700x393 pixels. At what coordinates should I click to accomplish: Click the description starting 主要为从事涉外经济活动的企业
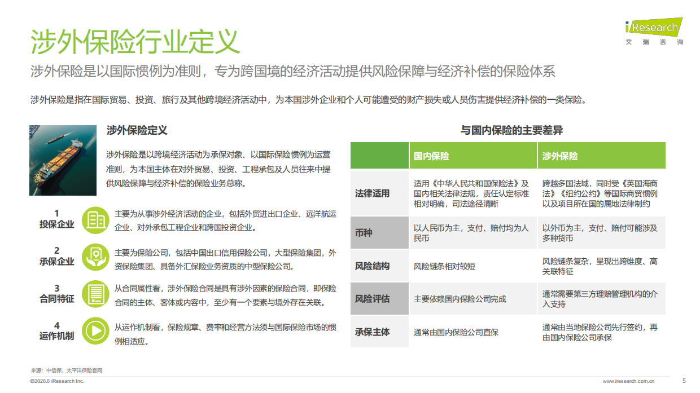225,221
